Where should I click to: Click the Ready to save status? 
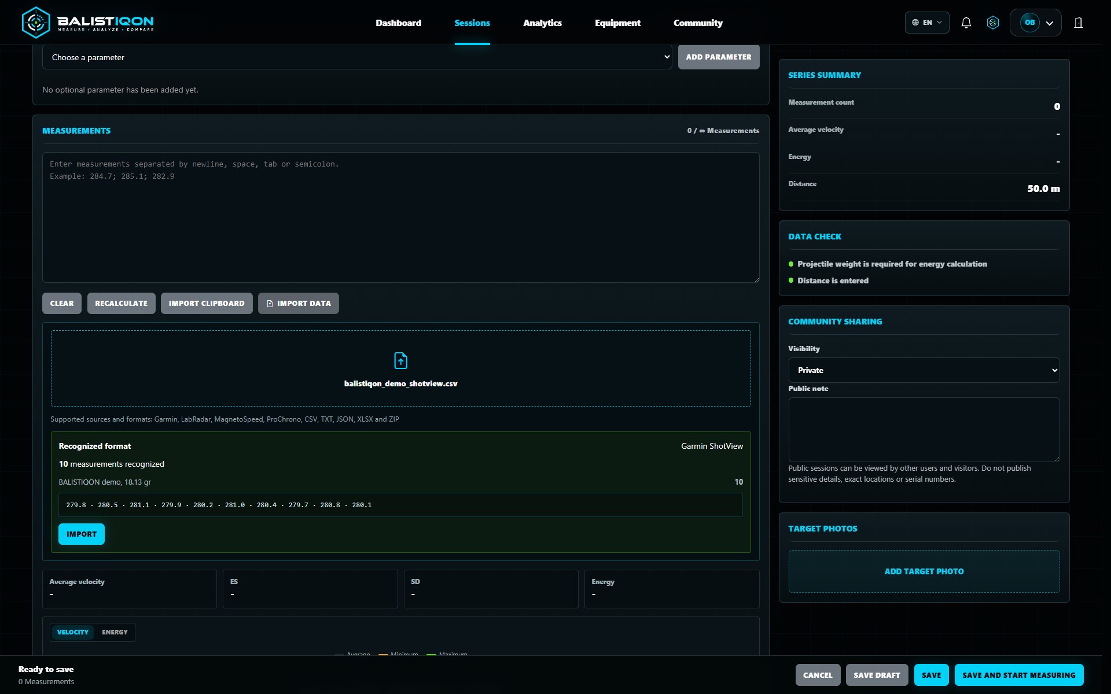click(46, 669)
